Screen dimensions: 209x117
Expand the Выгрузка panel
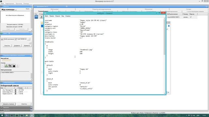pyautogui.click(x=16, y=107)
